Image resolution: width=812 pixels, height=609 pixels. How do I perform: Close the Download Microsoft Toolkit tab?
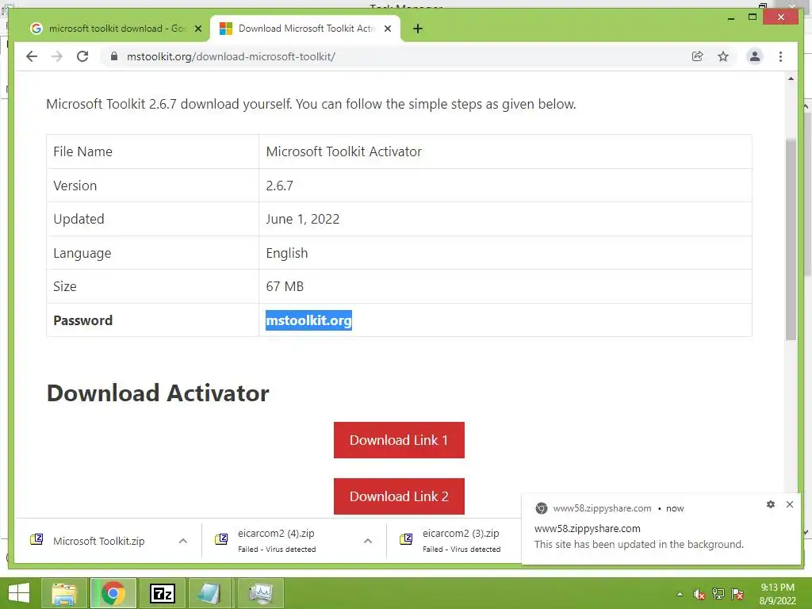[387, 29]
